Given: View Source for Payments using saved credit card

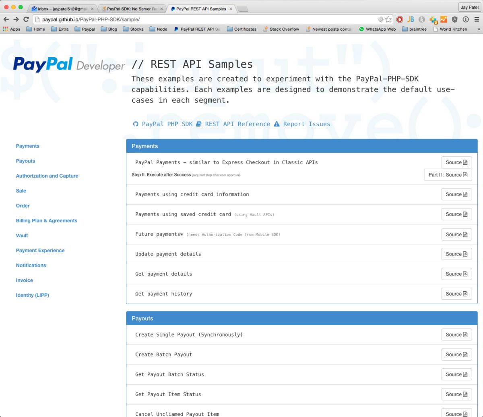Looking at the screenshot, I should 456,214.
